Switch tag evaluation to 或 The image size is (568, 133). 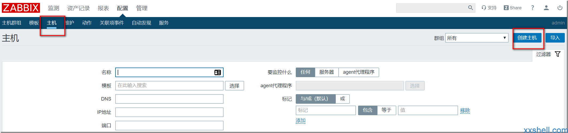pyautogui.click(x=342, y=99)
